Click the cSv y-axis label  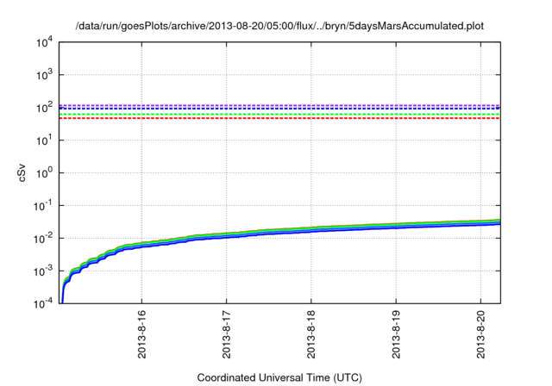(x=22, y=172)
